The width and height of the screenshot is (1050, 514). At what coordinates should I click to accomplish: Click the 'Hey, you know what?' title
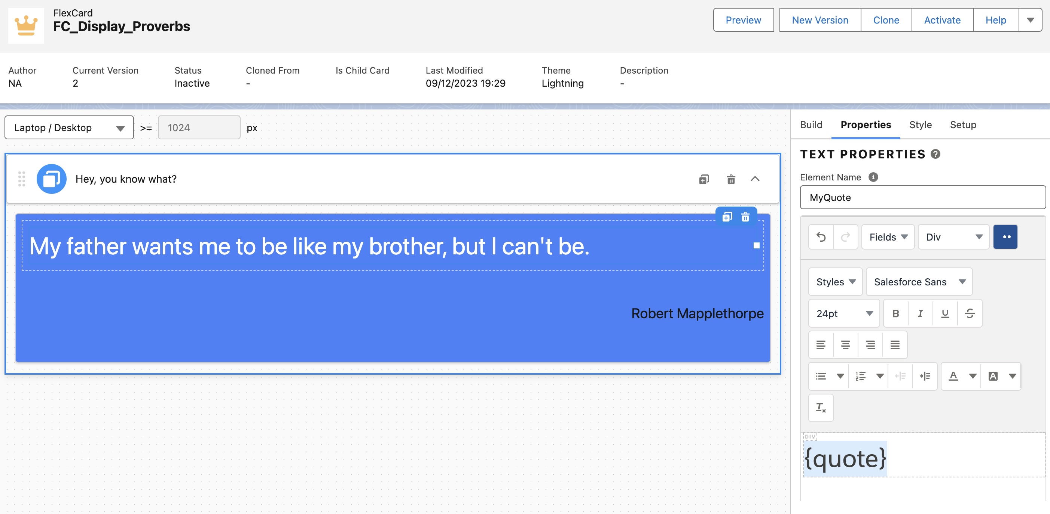[x=126, y=179]
